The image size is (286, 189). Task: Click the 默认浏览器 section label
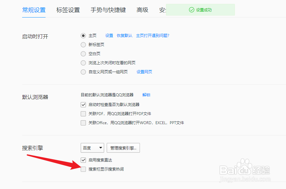(35, 97)
